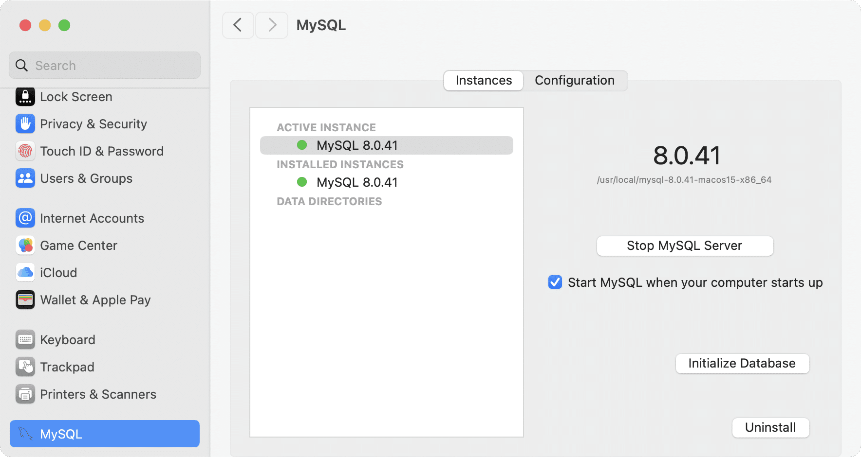Switch to the Configuration tab
Viewport: 861px width, 457px height.
coord(575,80)
